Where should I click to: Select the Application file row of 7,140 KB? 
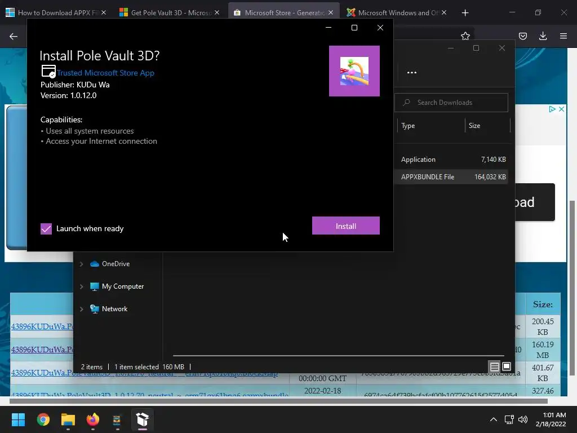(x=452, y=160)
